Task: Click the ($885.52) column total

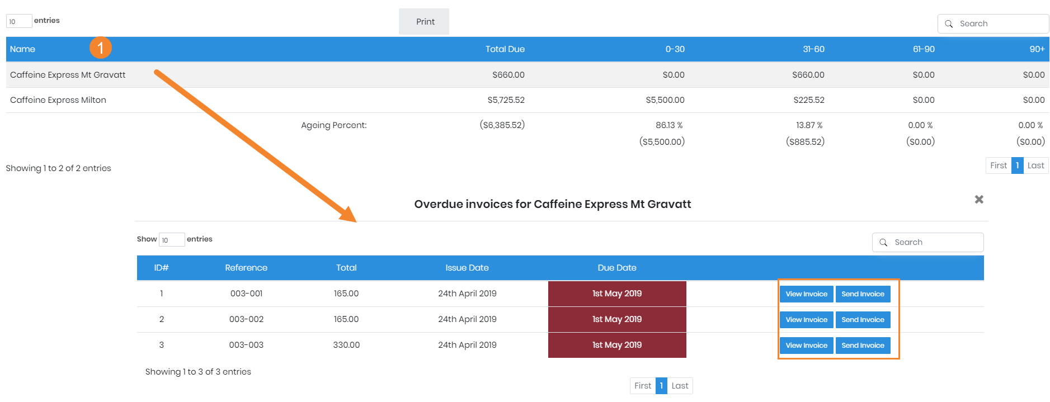Action: pyautogui.click(x=805, y=142)
